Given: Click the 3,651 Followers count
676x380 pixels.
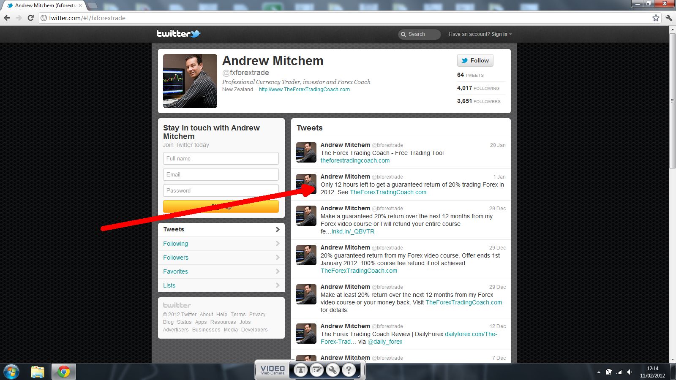Looking at the screenshot, I should [479, 101].
